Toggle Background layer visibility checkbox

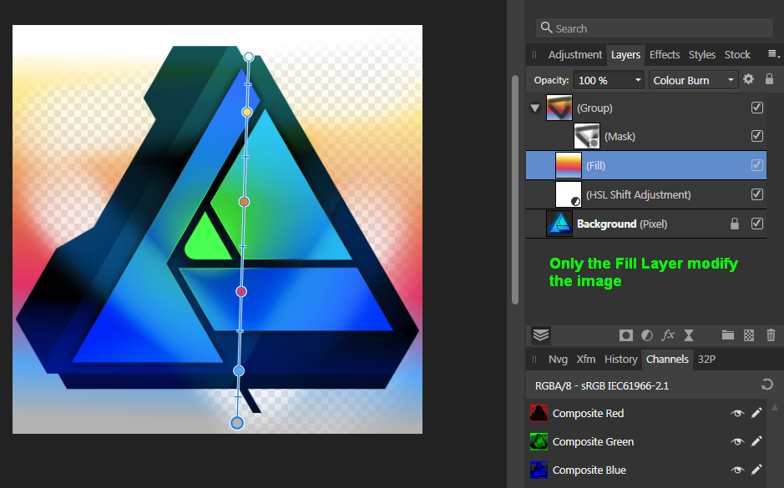[x=757, y=224]
